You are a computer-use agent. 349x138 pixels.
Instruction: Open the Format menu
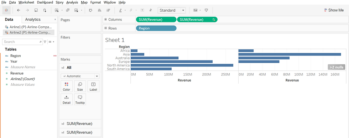(x=96, y=2)
